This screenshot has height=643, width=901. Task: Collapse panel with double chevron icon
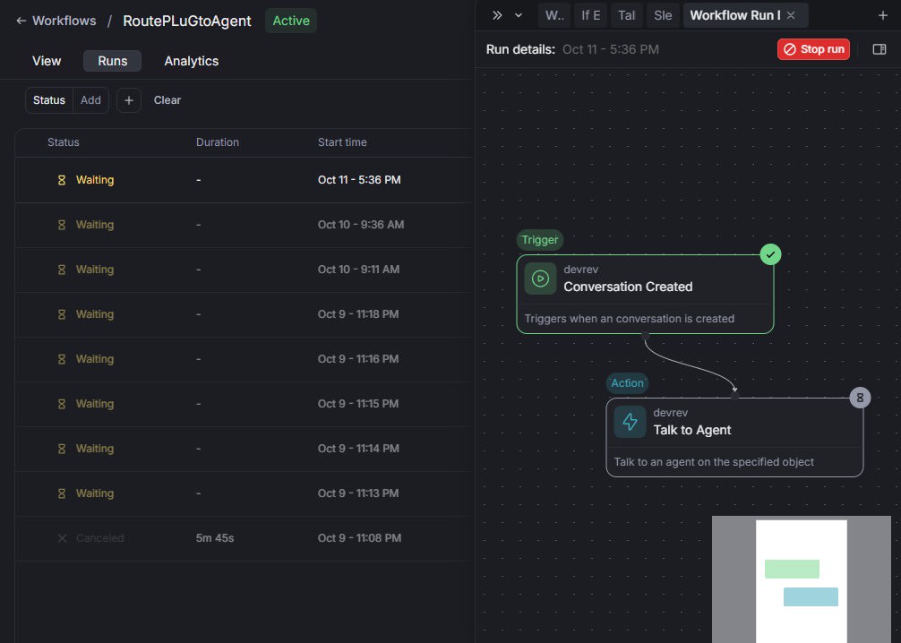(498, 15)
